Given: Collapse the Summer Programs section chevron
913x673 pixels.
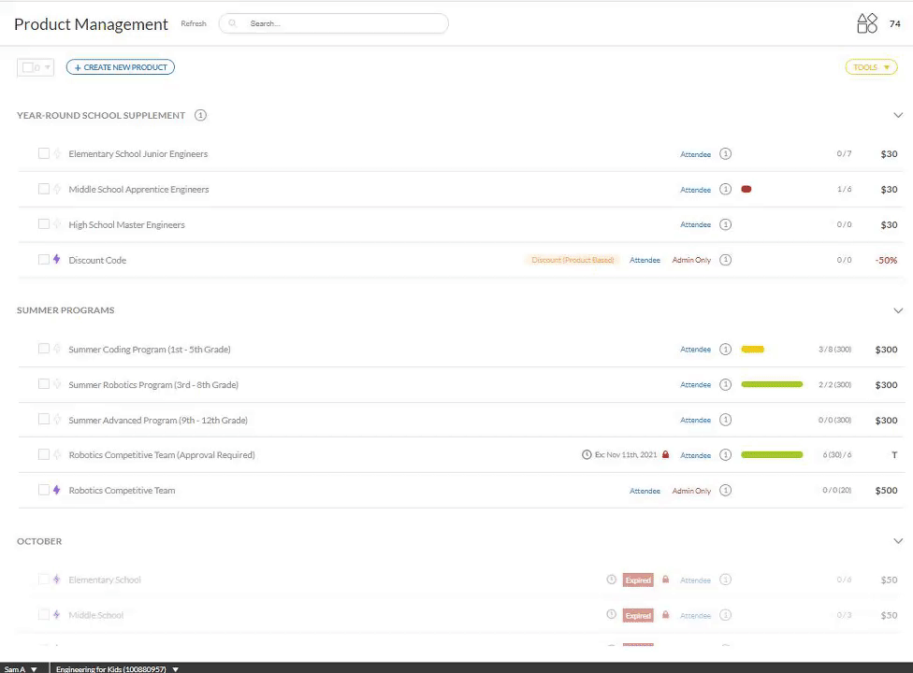Looking at the screenshot, I should coord(898,310).
